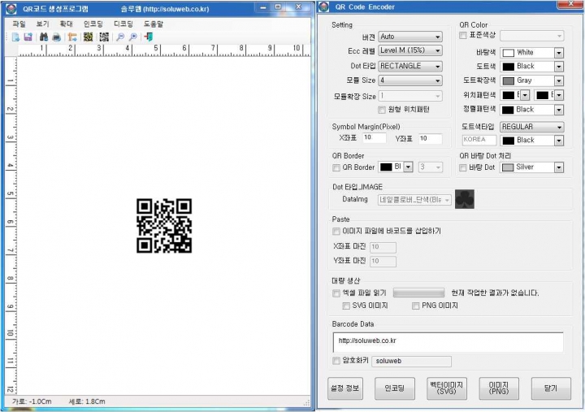
Task: Click the binoculars preview icon
Action: click(x=44, y=37)
